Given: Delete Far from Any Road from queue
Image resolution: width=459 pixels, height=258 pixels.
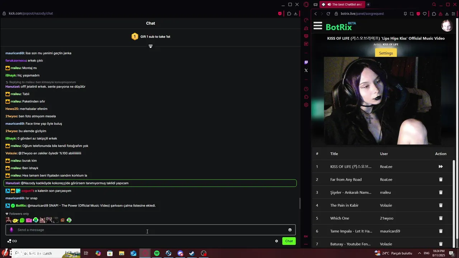Looking at the screenshot, I should click(x=441, y=180).
